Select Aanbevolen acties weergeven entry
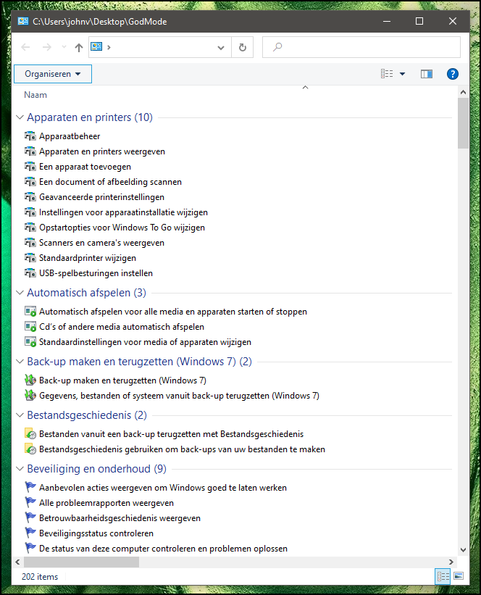 (163, 488)
